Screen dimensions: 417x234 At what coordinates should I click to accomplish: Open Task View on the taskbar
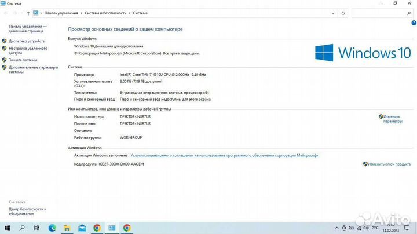pyautogui.click(x=36, y=228)
